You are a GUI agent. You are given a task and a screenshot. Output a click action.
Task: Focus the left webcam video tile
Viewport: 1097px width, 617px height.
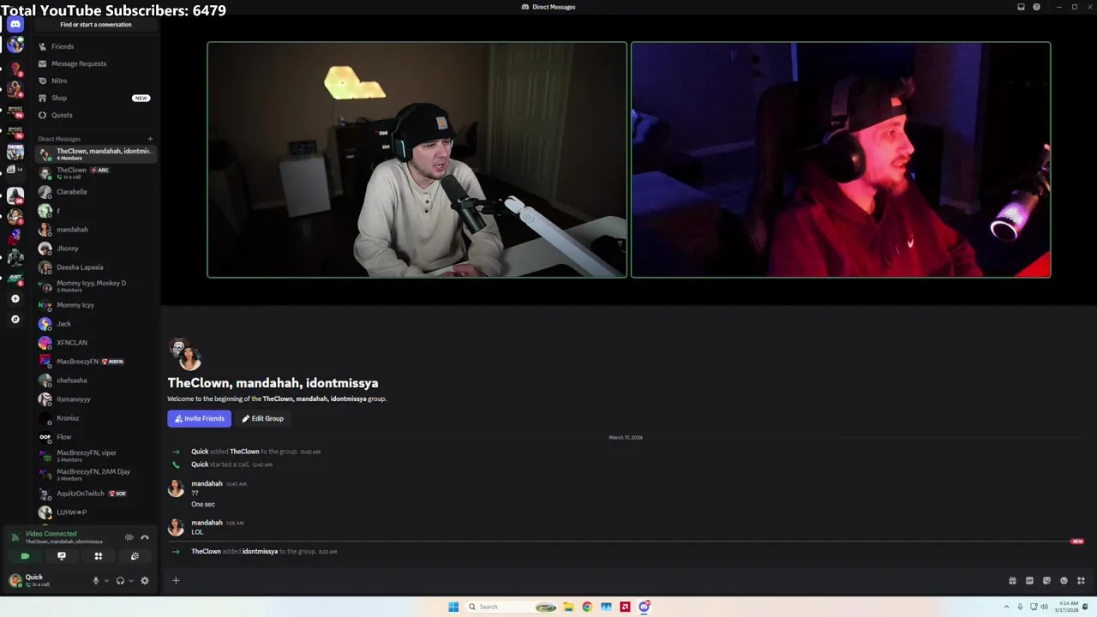point(417,159)
